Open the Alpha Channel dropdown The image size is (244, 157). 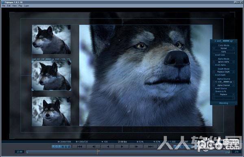click(224, 85)
